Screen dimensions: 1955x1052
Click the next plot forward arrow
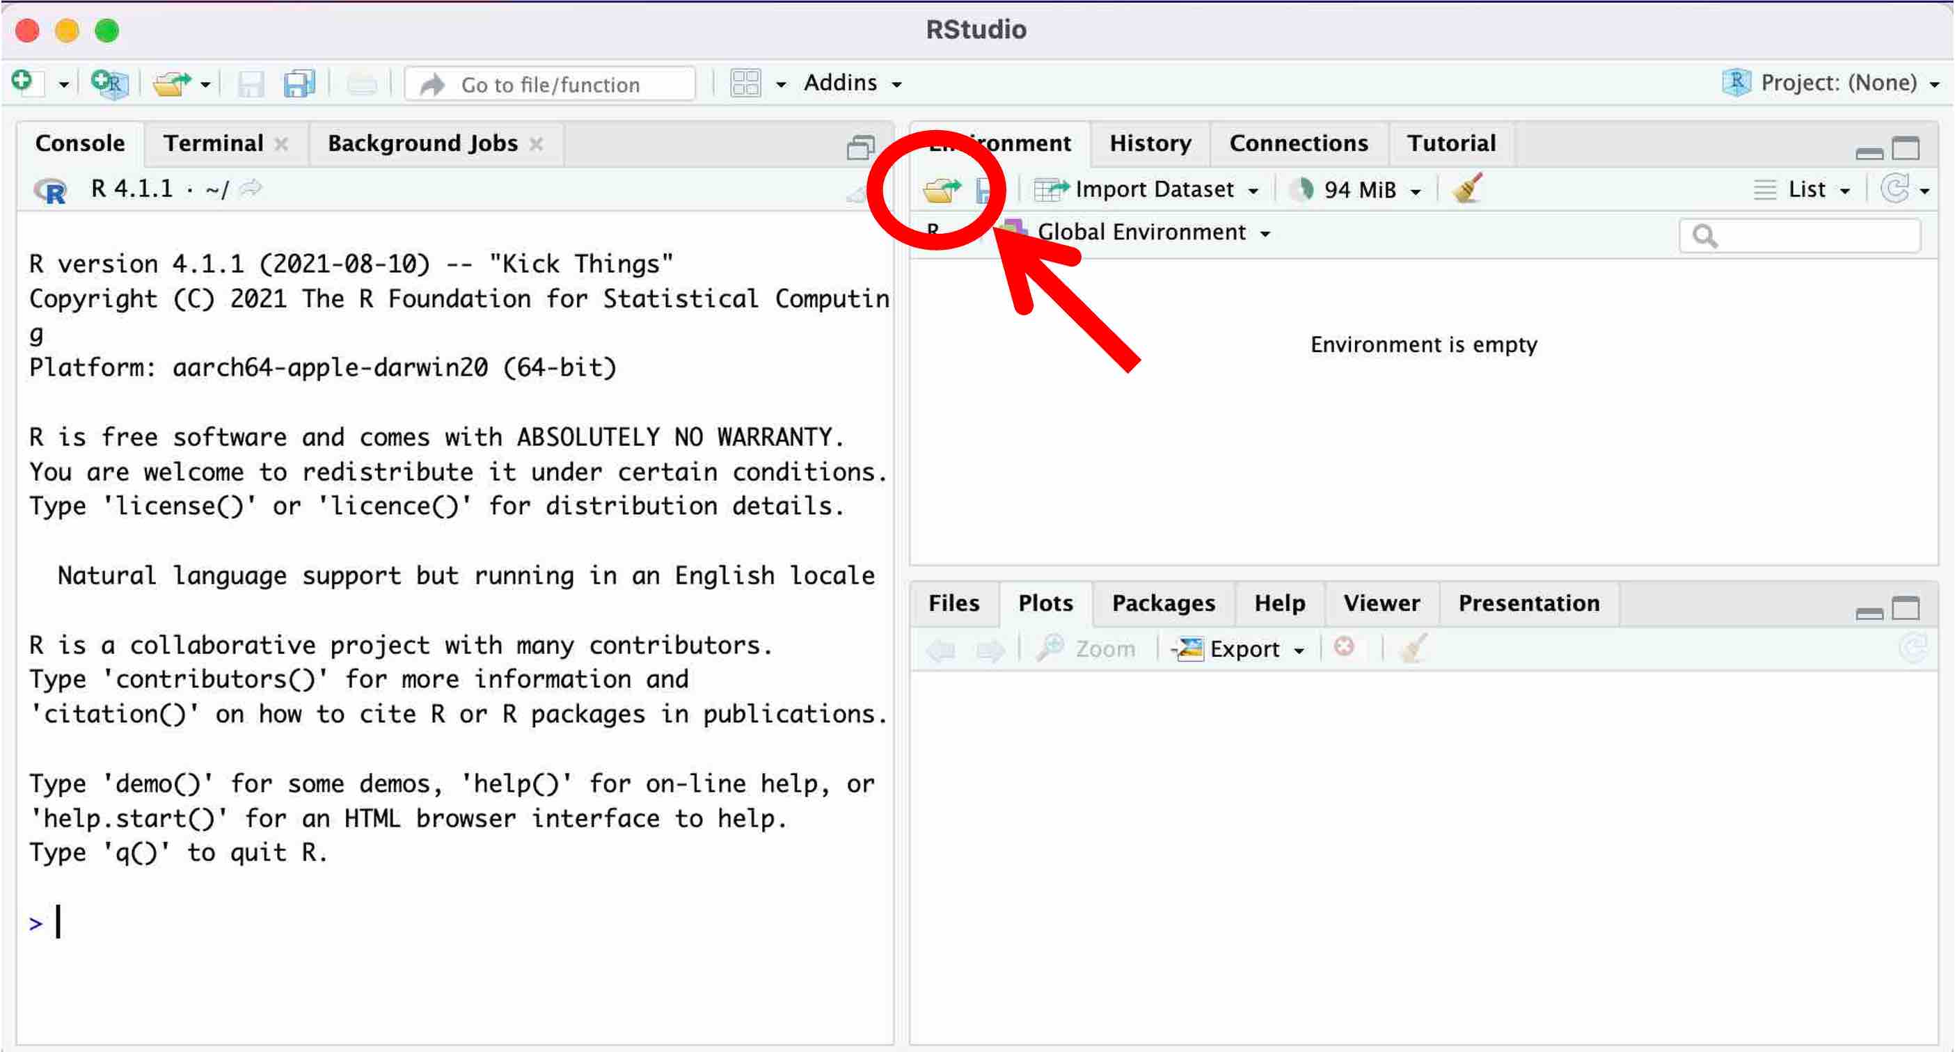tap(990, 649)
